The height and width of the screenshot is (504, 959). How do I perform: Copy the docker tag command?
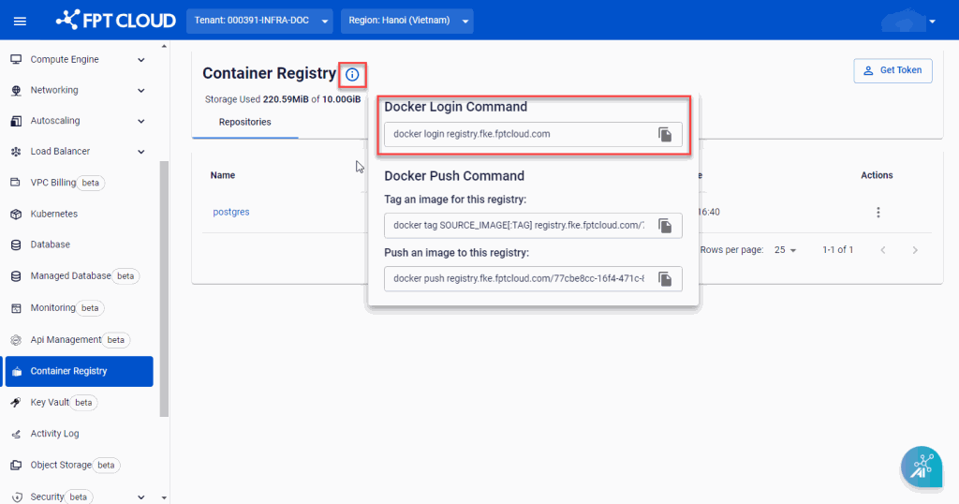click(665, 226)
